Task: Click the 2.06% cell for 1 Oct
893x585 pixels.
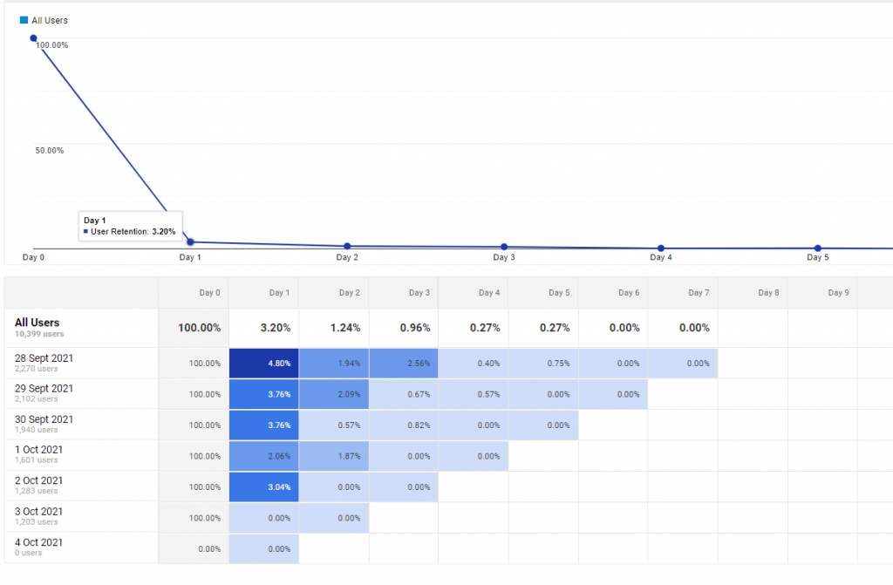Action: (264, 456)
